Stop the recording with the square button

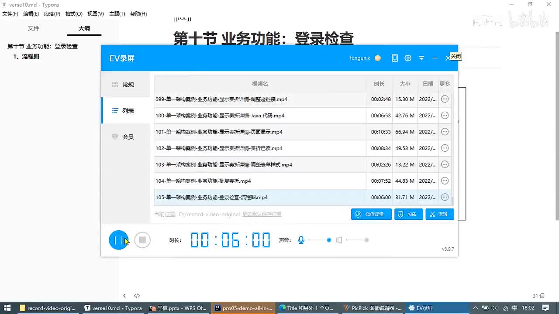pyautogui.click(x=142, y=240)
